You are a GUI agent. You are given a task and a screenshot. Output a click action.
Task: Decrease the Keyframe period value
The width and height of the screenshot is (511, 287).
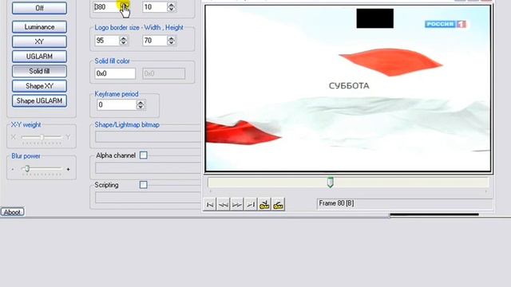[x=141, y=107]
